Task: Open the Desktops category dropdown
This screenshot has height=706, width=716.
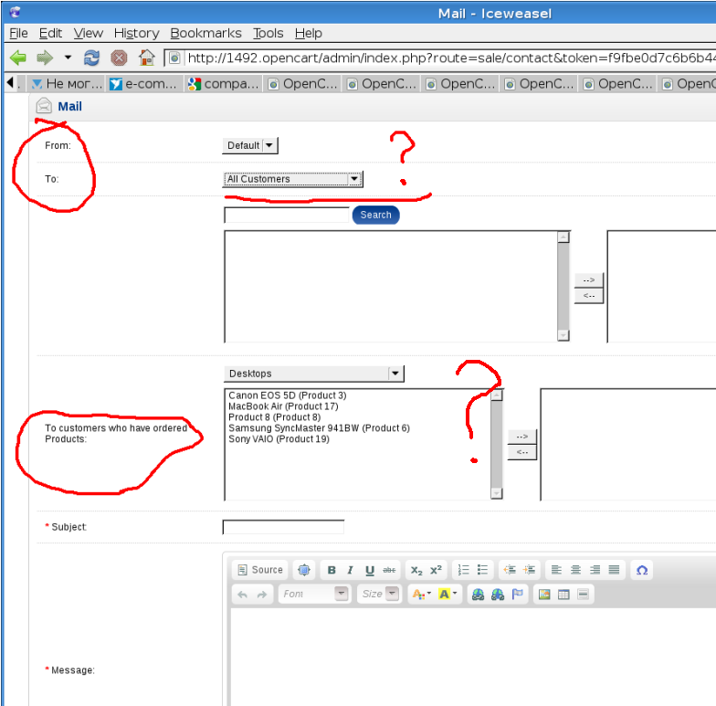Action: tap(314, 374)
